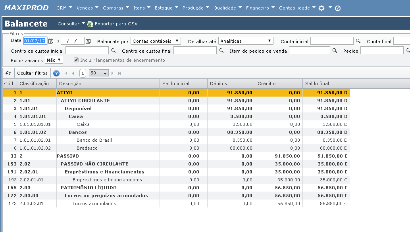This screenshot has height=232, width=410.
Task: Open the Balancete por dropdown
Action: [x=156, y=41]
